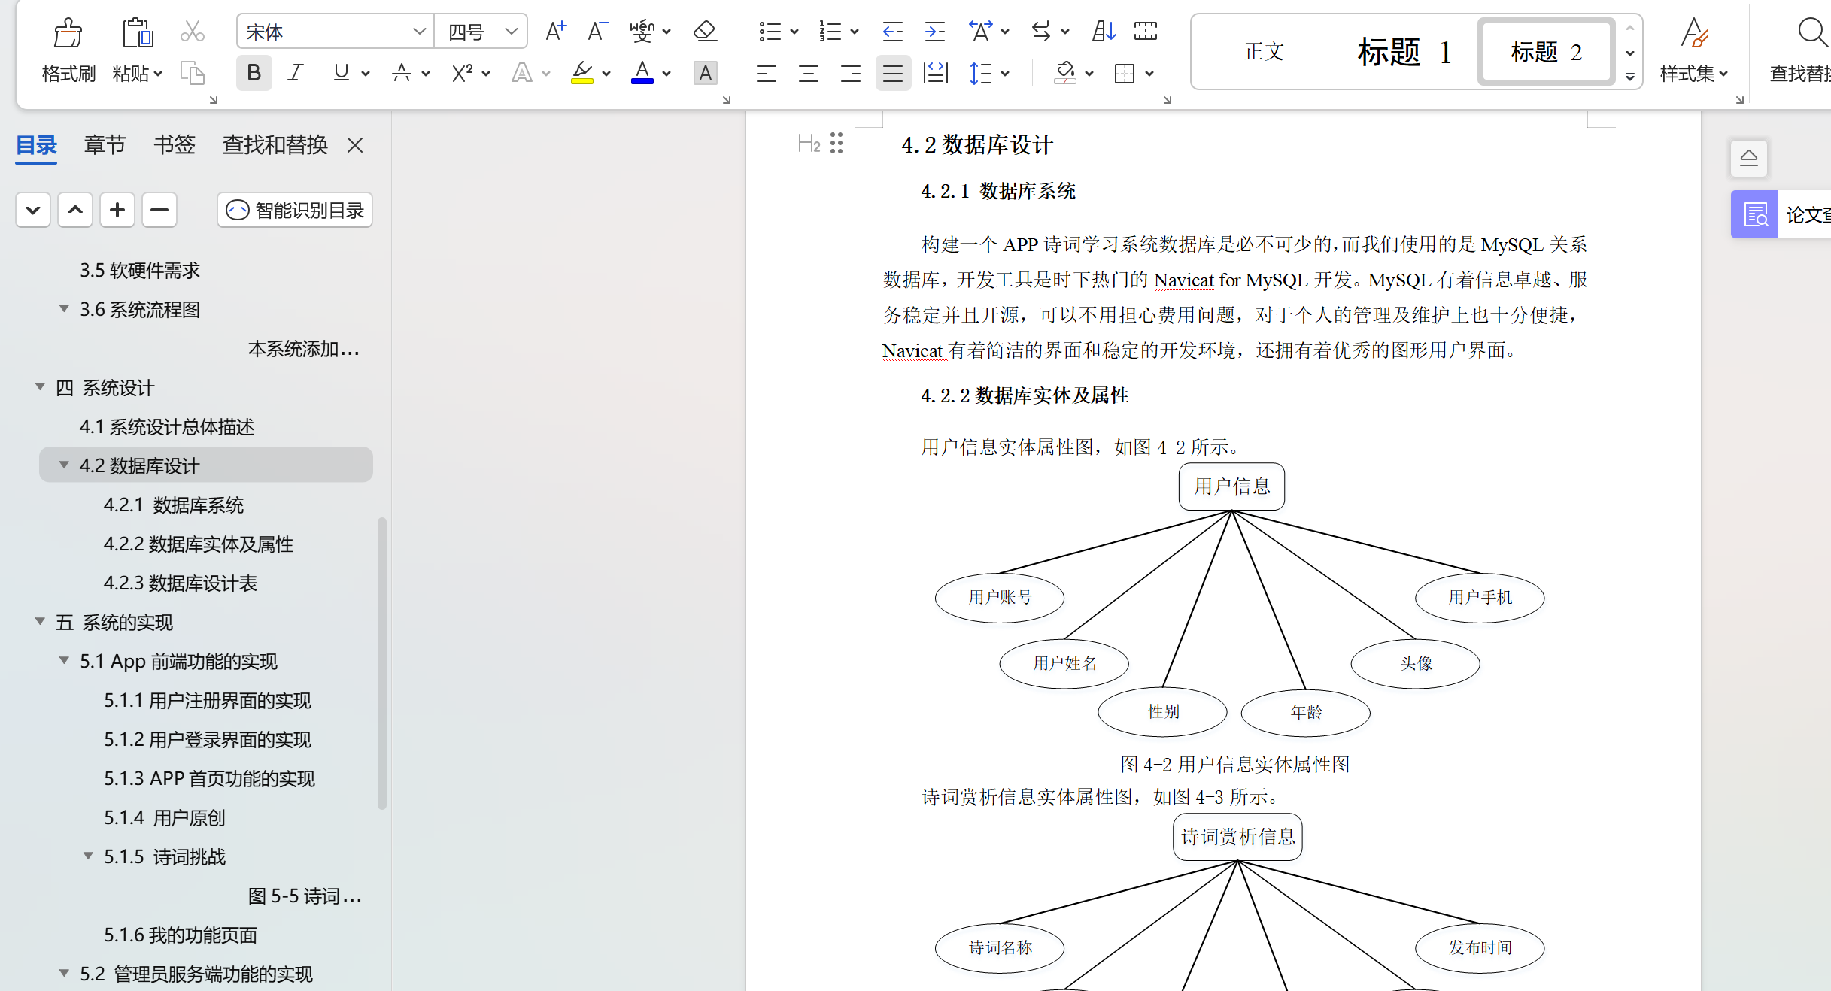Open the 论文查重 panel icon on right sidebar
The image size is (1831, 991).
(1754, 214)
